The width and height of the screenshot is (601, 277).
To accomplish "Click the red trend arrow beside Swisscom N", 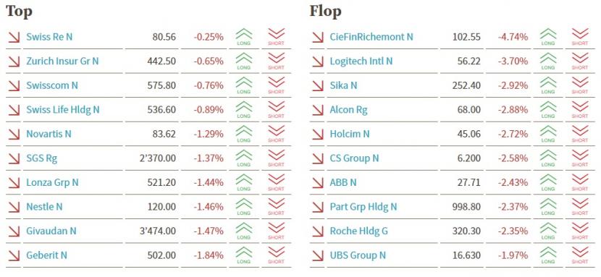I will 14,85.
